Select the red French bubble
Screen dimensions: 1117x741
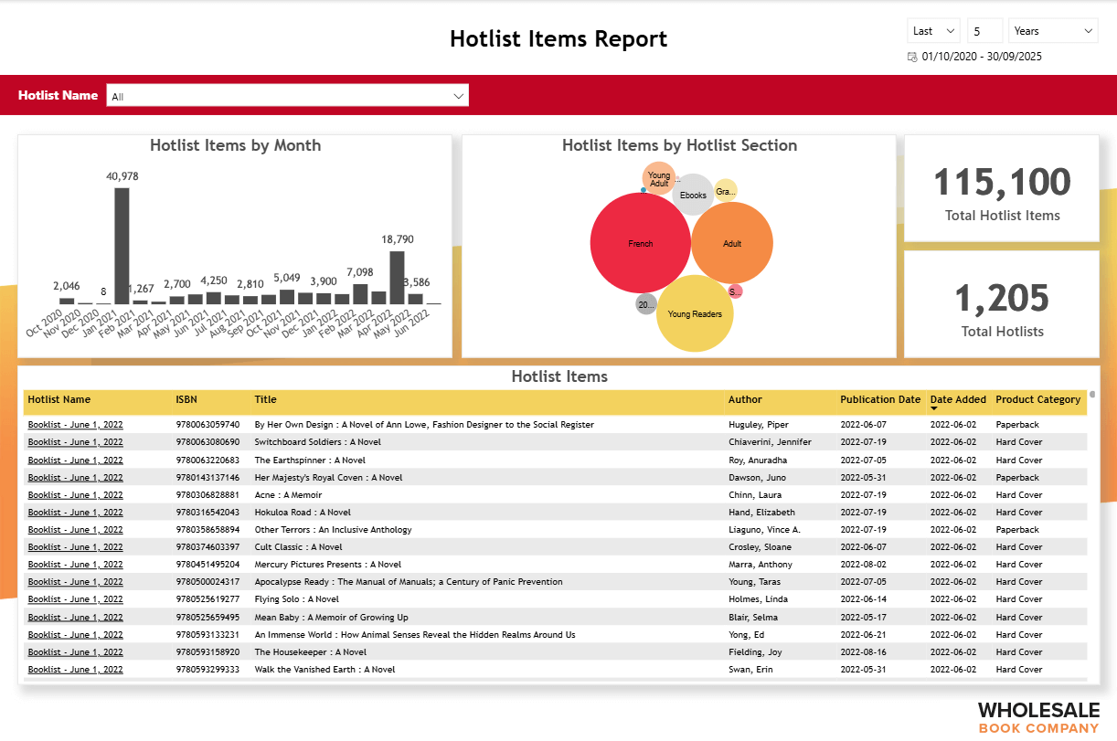640,244
